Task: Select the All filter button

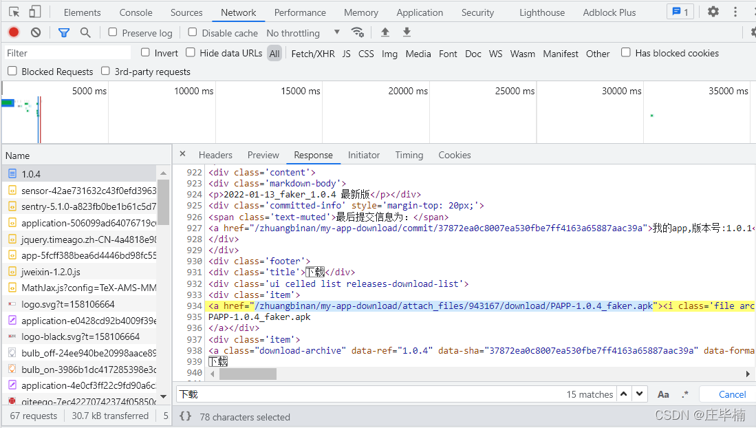Action: (x=274, y=54)
